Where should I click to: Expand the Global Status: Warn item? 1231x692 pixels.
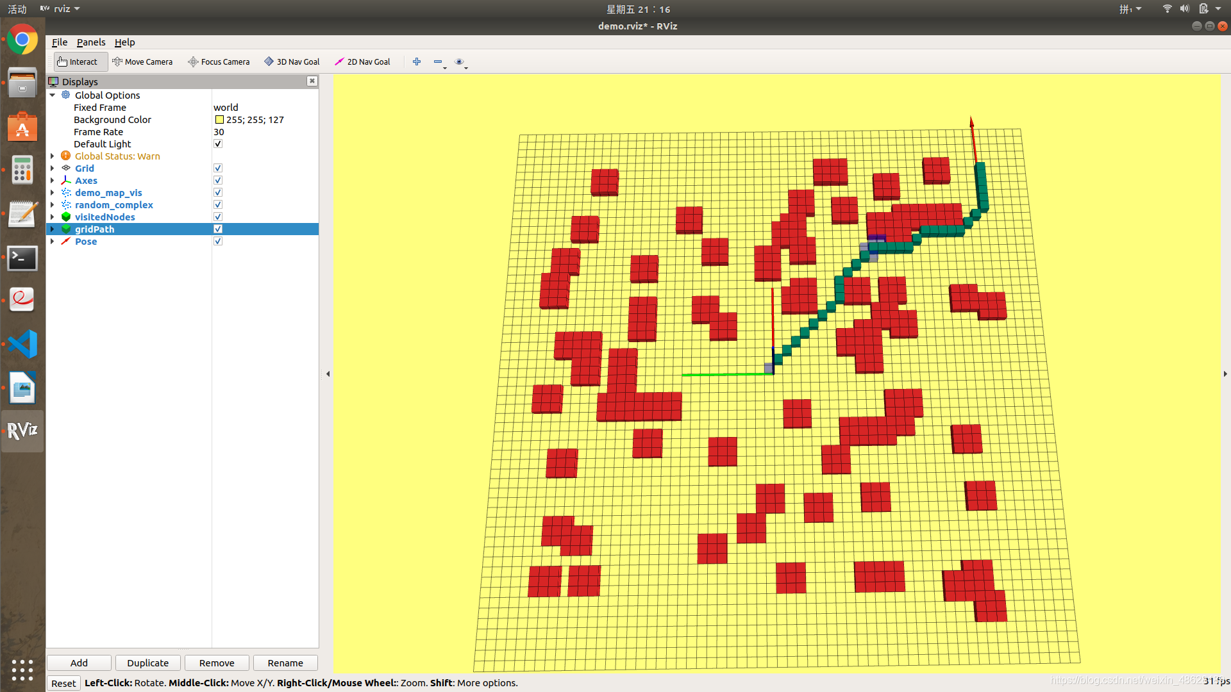click(53, 156)
